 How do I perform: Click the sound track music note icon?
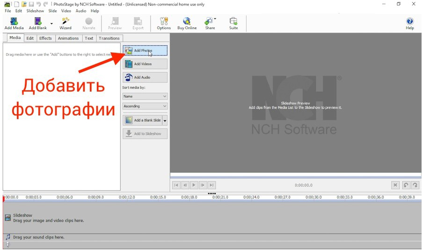8,237
